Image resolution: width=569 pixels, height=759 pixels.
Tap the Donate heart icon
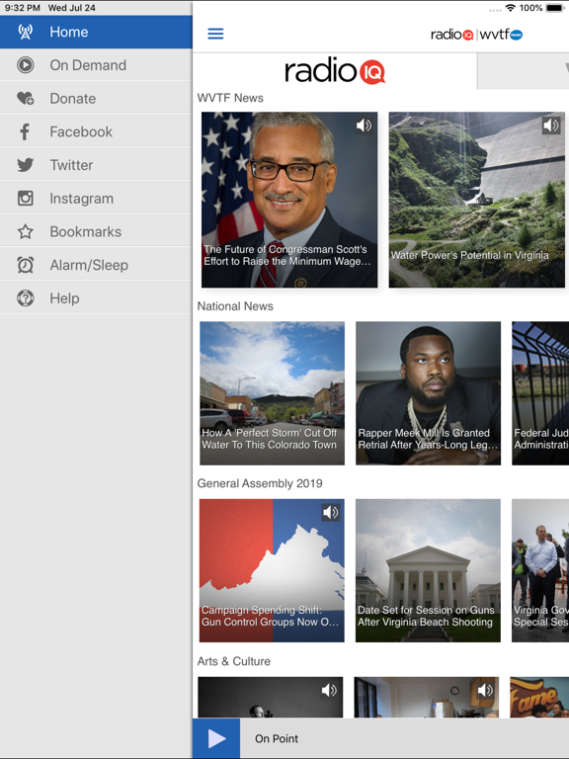pos(25,98)
